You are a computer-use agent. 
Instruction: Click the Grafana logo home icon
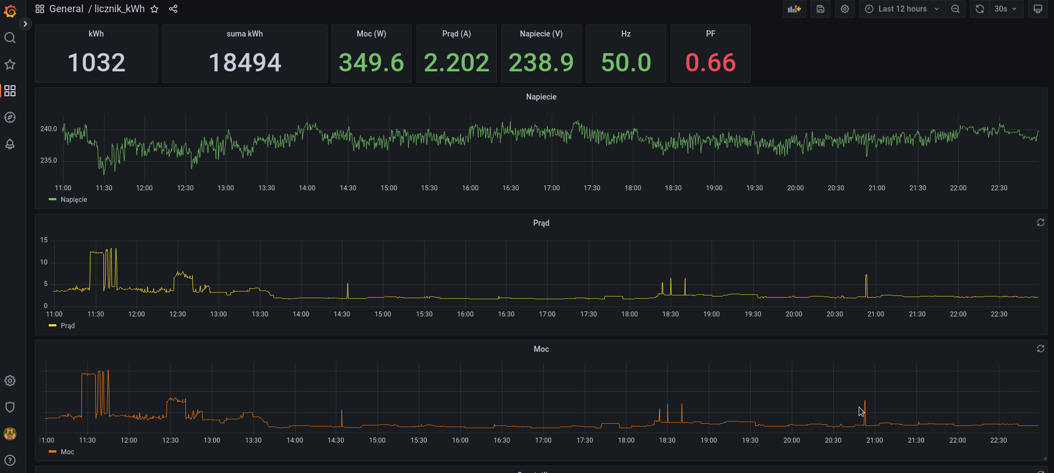[10, 11]
